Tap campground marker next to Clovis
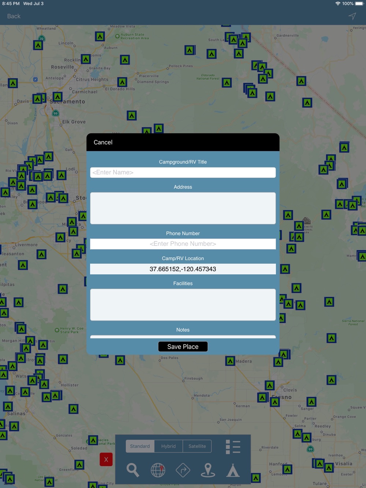 click(x=270, y=385)
